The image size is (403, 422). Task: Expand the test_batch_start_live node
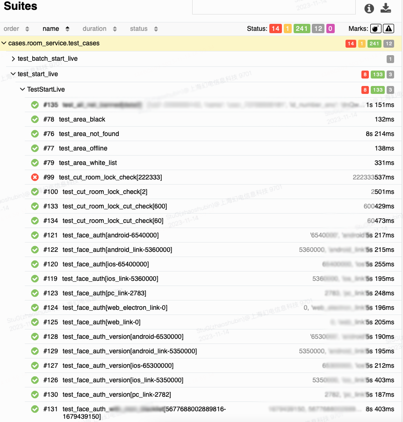point(204,59)
